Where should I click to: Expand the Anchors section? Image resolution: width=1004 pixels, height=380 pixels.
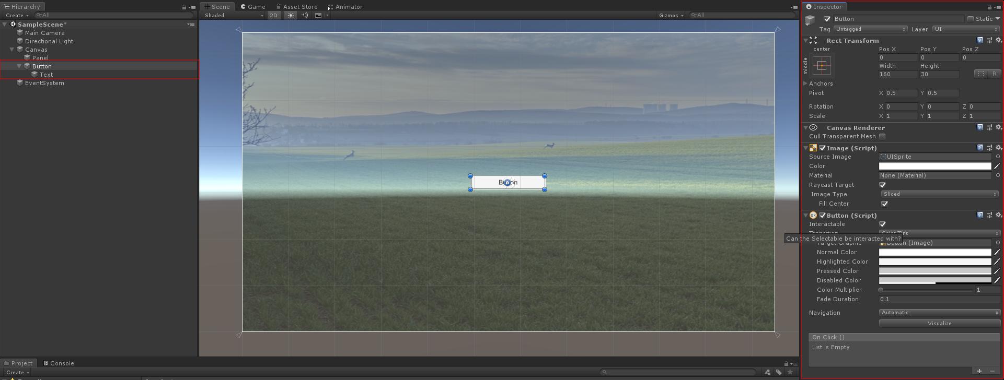point(805,84)
